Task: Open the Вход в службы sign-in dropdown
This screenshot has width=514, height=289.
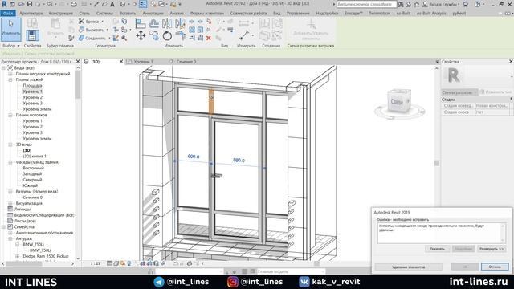Action: click(441, 4)
